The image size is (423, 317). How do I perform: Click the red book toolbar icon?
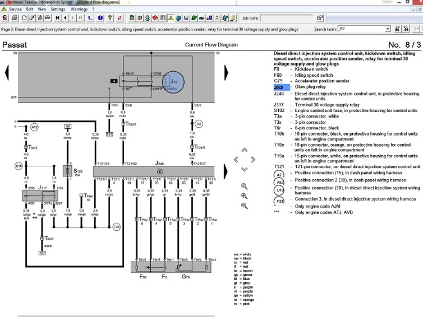[x=155, y=18]
